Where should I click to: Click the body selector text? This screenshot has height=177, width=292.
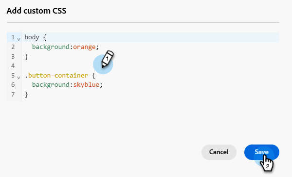32,37
